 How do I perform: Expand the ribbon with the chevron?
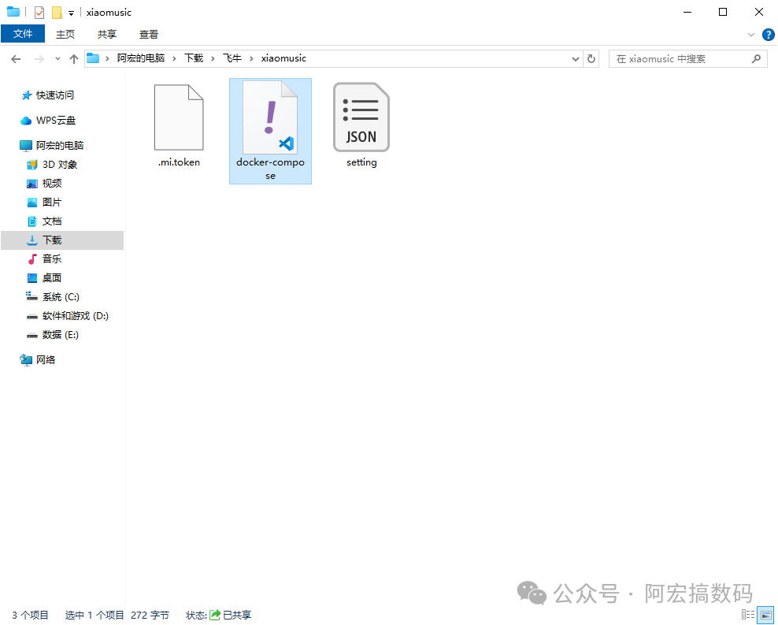click(x=750, y=35)
